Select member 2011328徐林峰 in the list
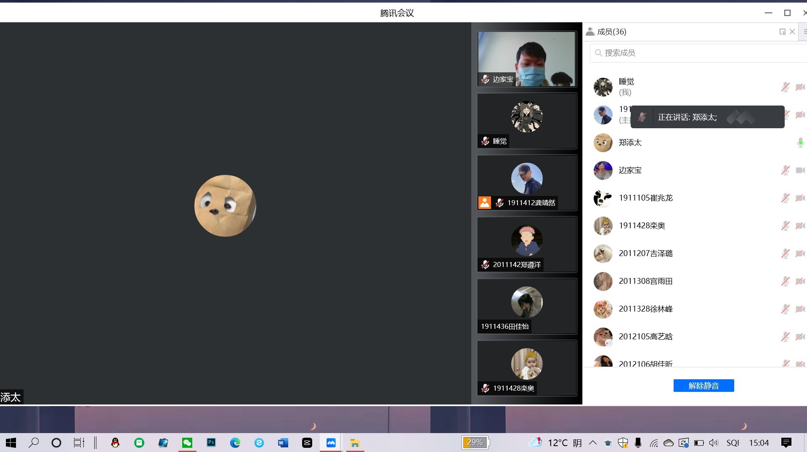The width and height of the screenshot is (807, 452). (x=645, y=309)
